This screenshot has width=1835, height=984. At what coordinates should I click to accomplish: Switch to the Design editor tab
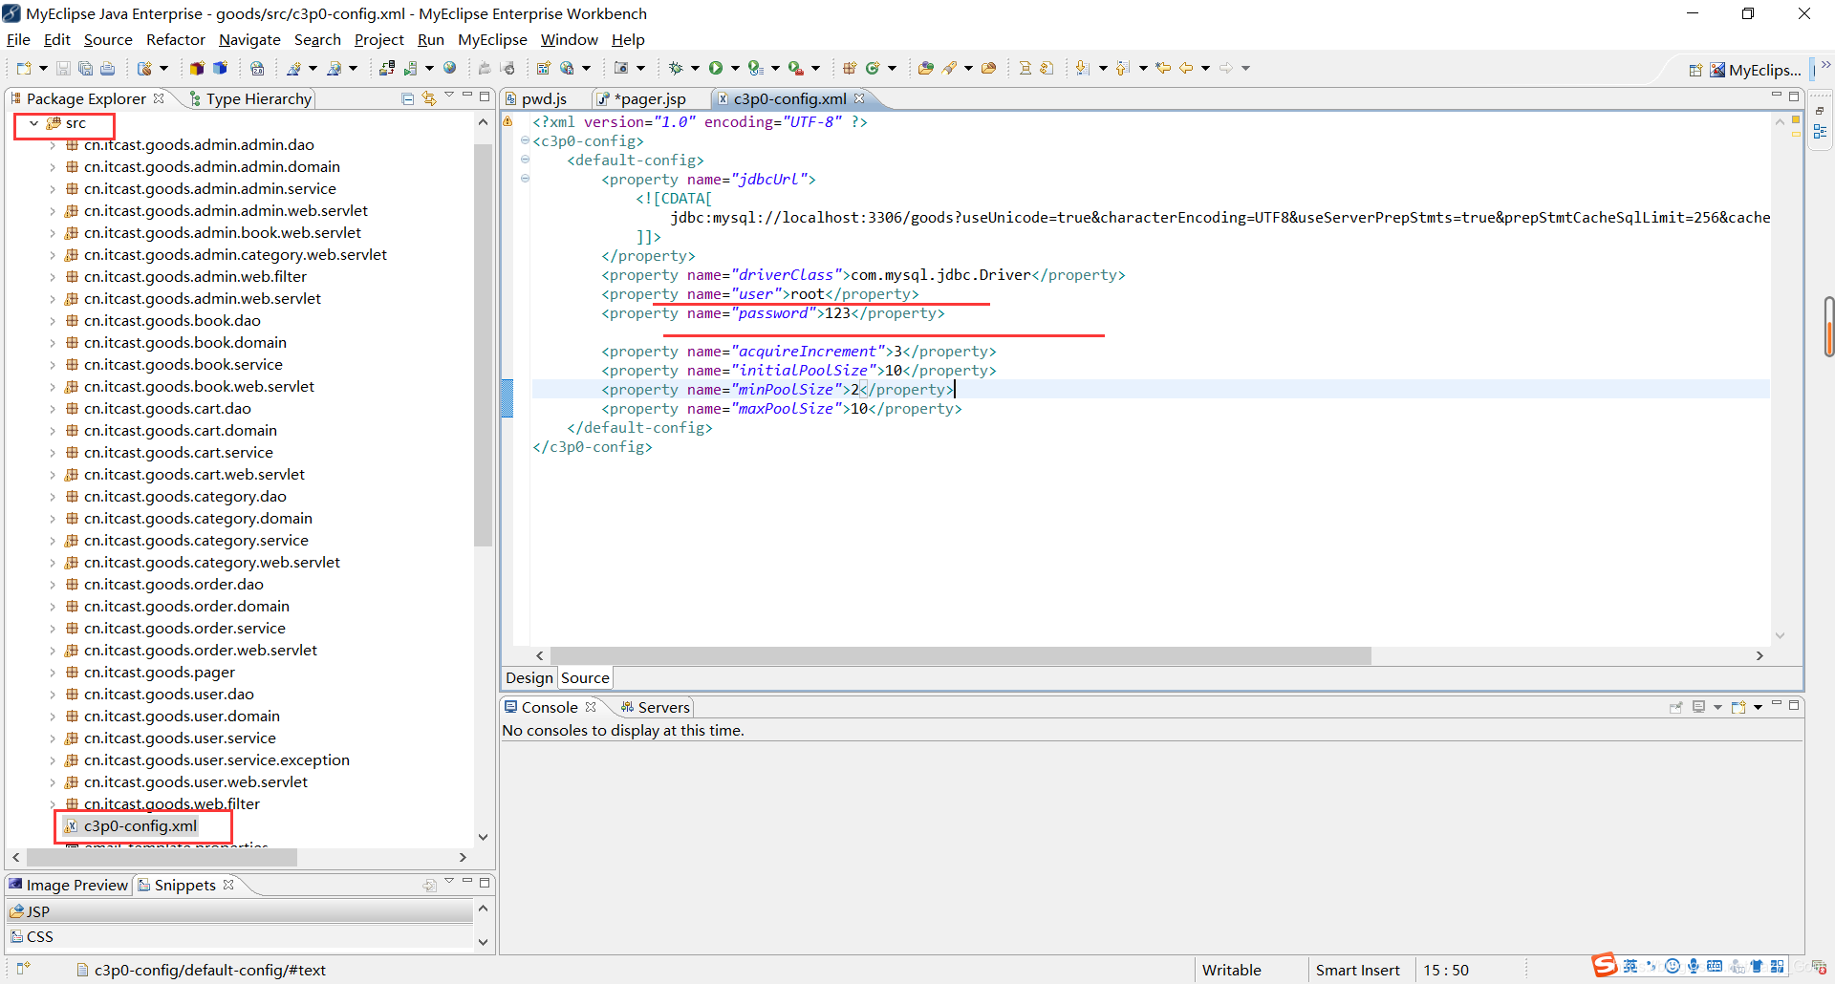(529, 677)
